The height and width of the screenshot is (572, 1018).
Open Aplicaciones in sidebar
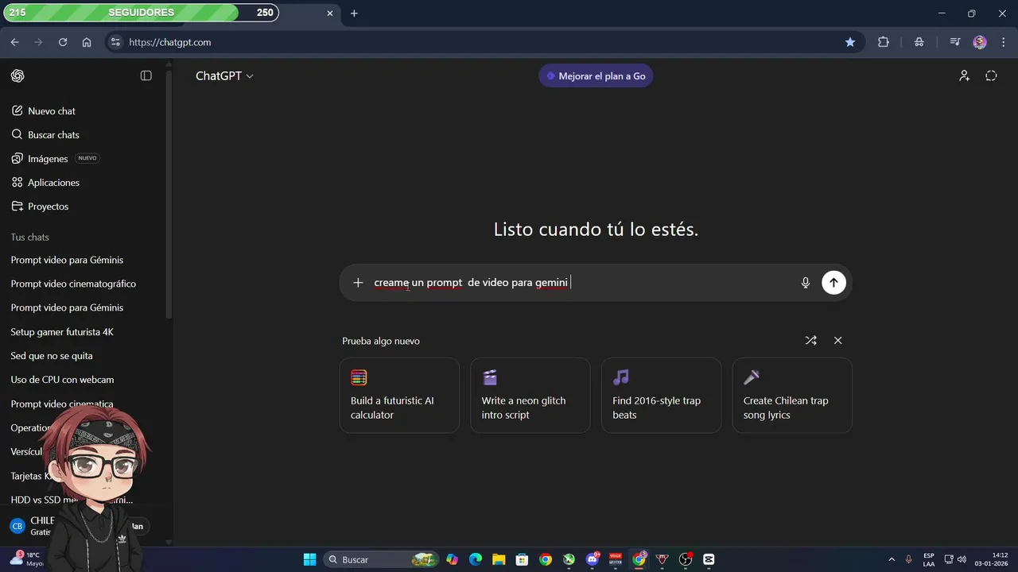(53, 183)
